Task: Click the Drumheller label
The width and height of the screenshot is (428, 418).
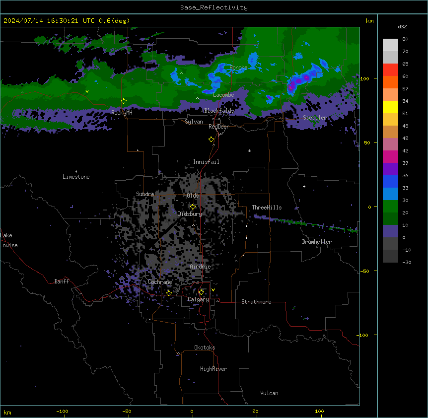Action: pyautogui.click(x=317, y=242)
